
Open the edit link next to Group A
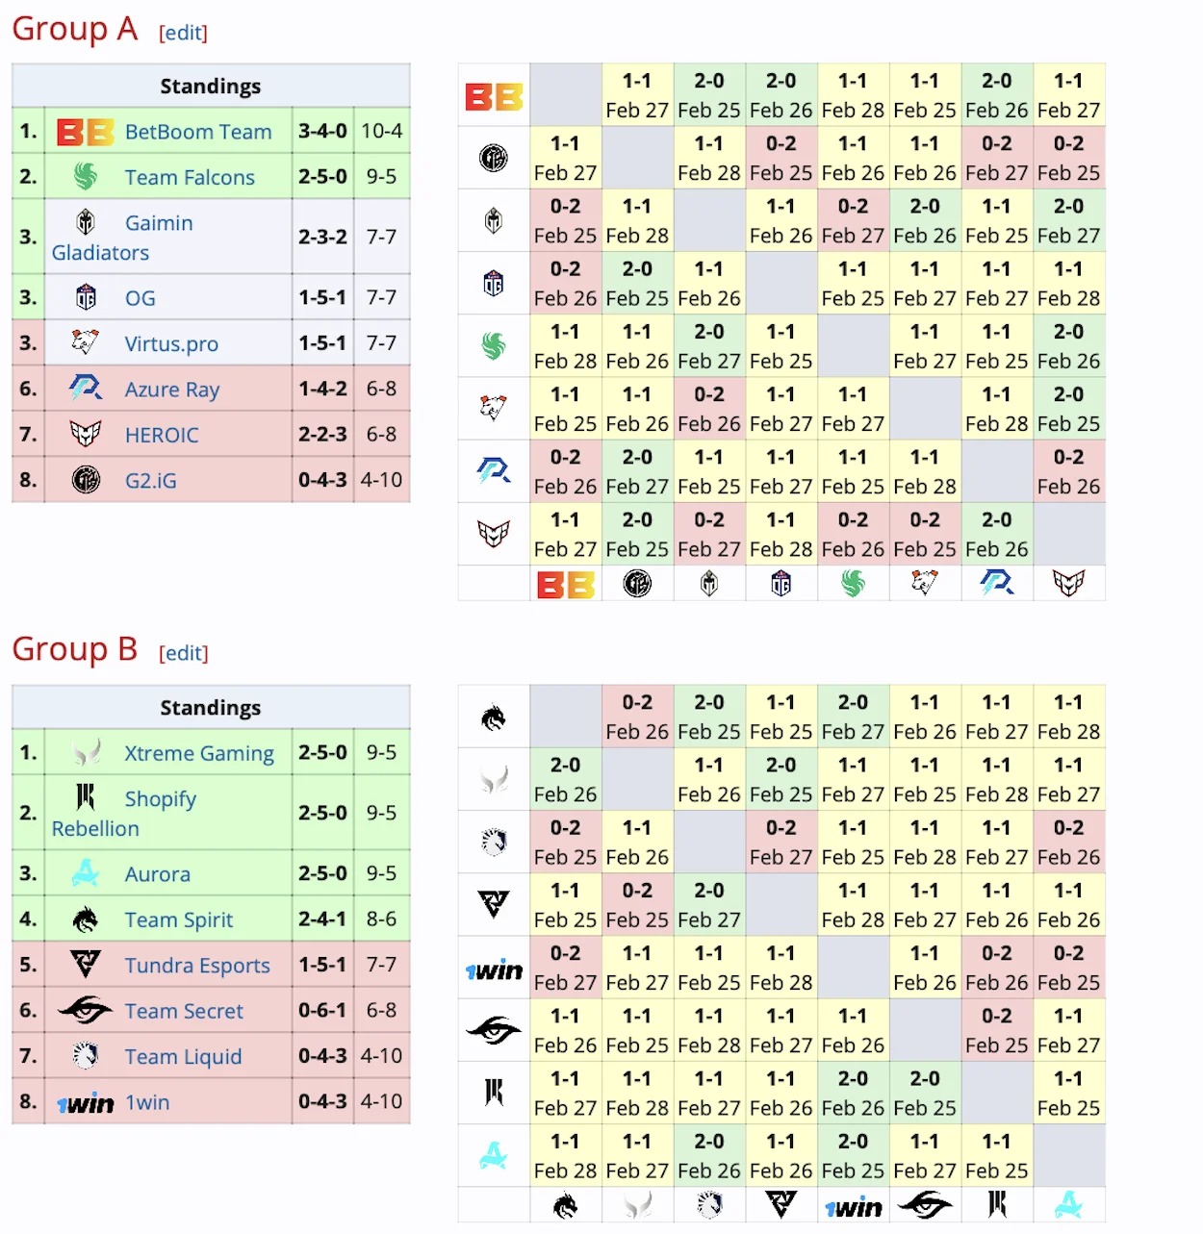tap(183, 32)
